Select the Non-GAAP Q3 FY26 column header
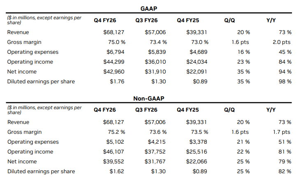This screenshot has width=301, height=181. [147, 110]
